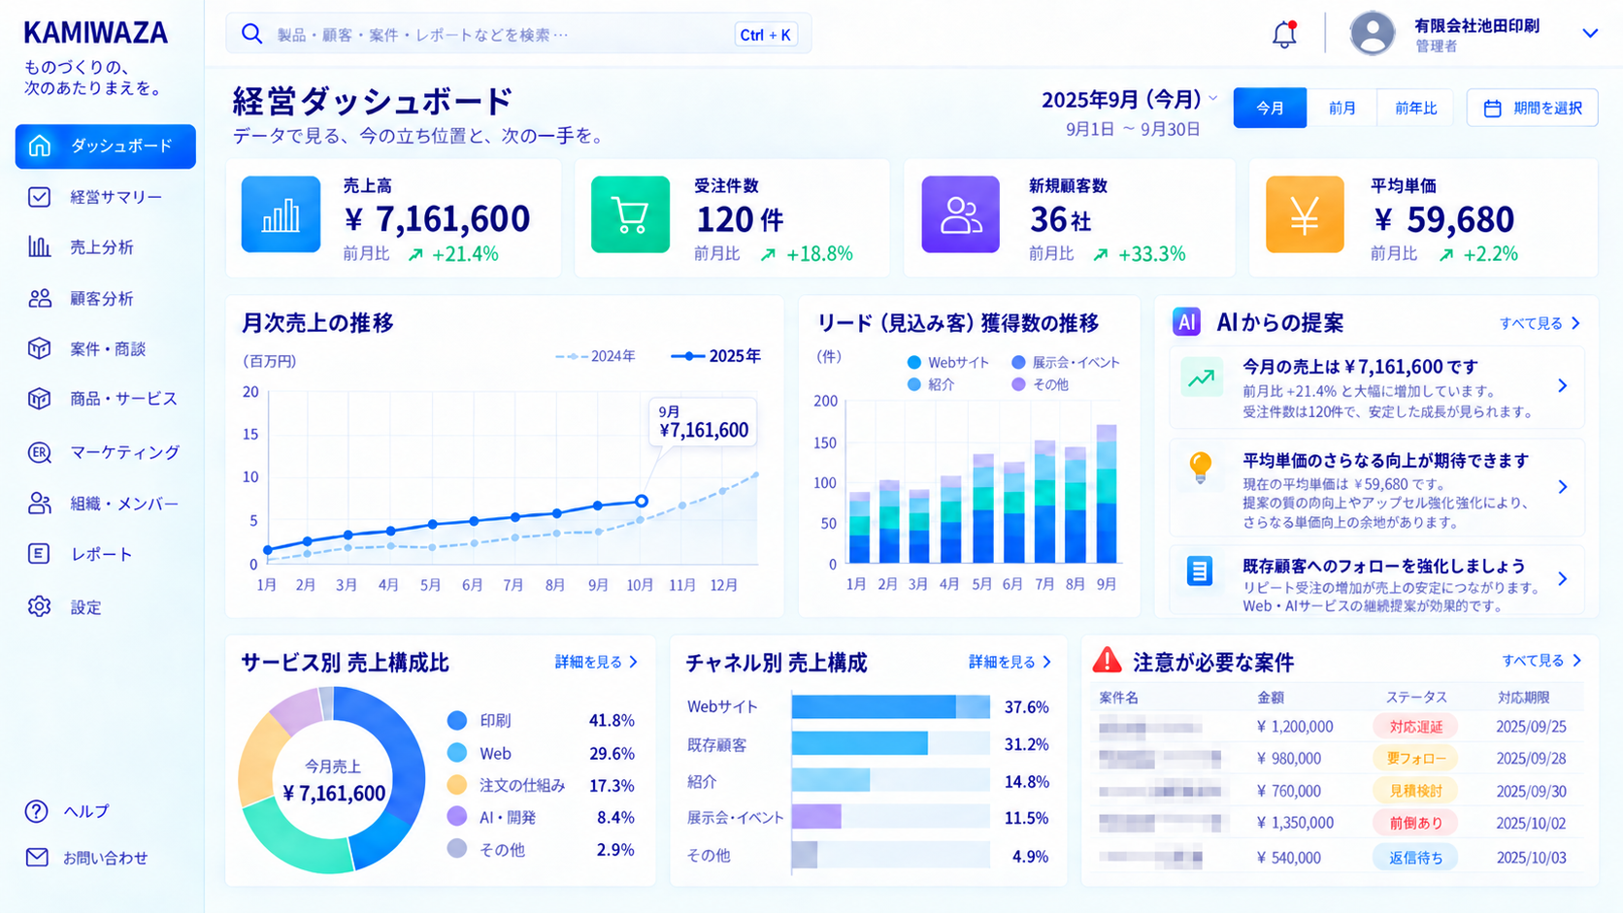
Task: Click the document icon in 既存顧客 suggestion
Action: [x=1200, y=571]
